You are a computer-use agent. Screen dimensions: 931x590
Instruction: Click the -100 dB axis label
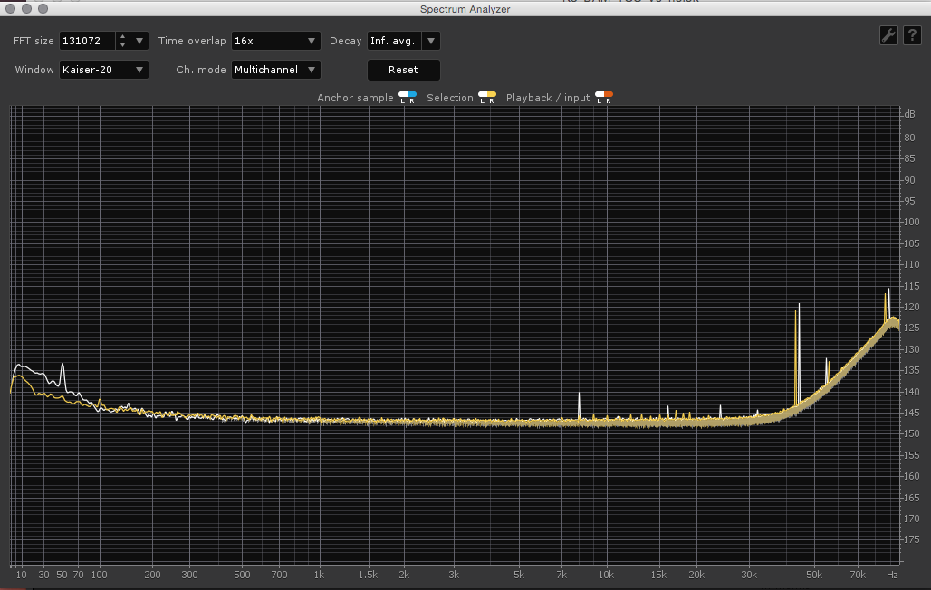tap(911, 222)
